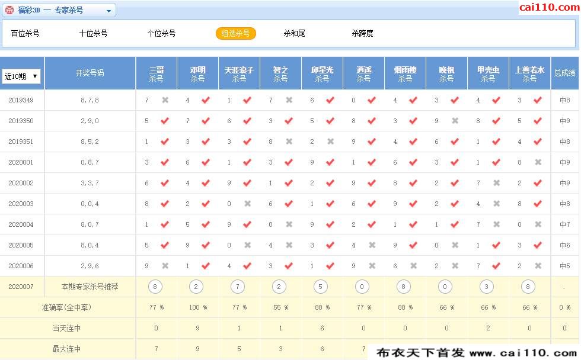Click the 本期专家杀号推荐 label
Image resolution: width=581 pixels, height=360 pixels.
point(90,287)
